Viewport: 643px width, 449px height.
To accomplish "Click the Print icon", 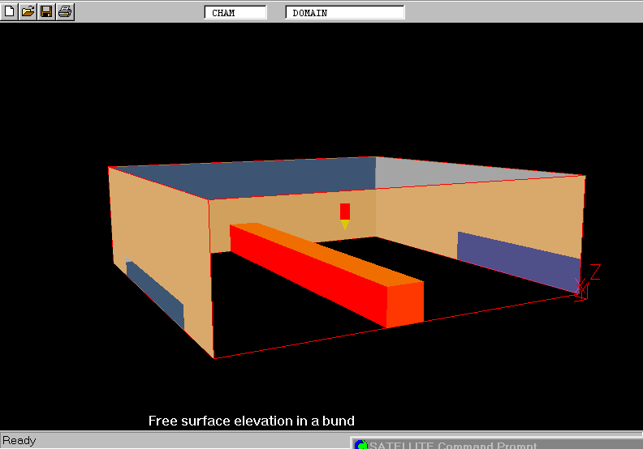I will [x=65, y=11].
